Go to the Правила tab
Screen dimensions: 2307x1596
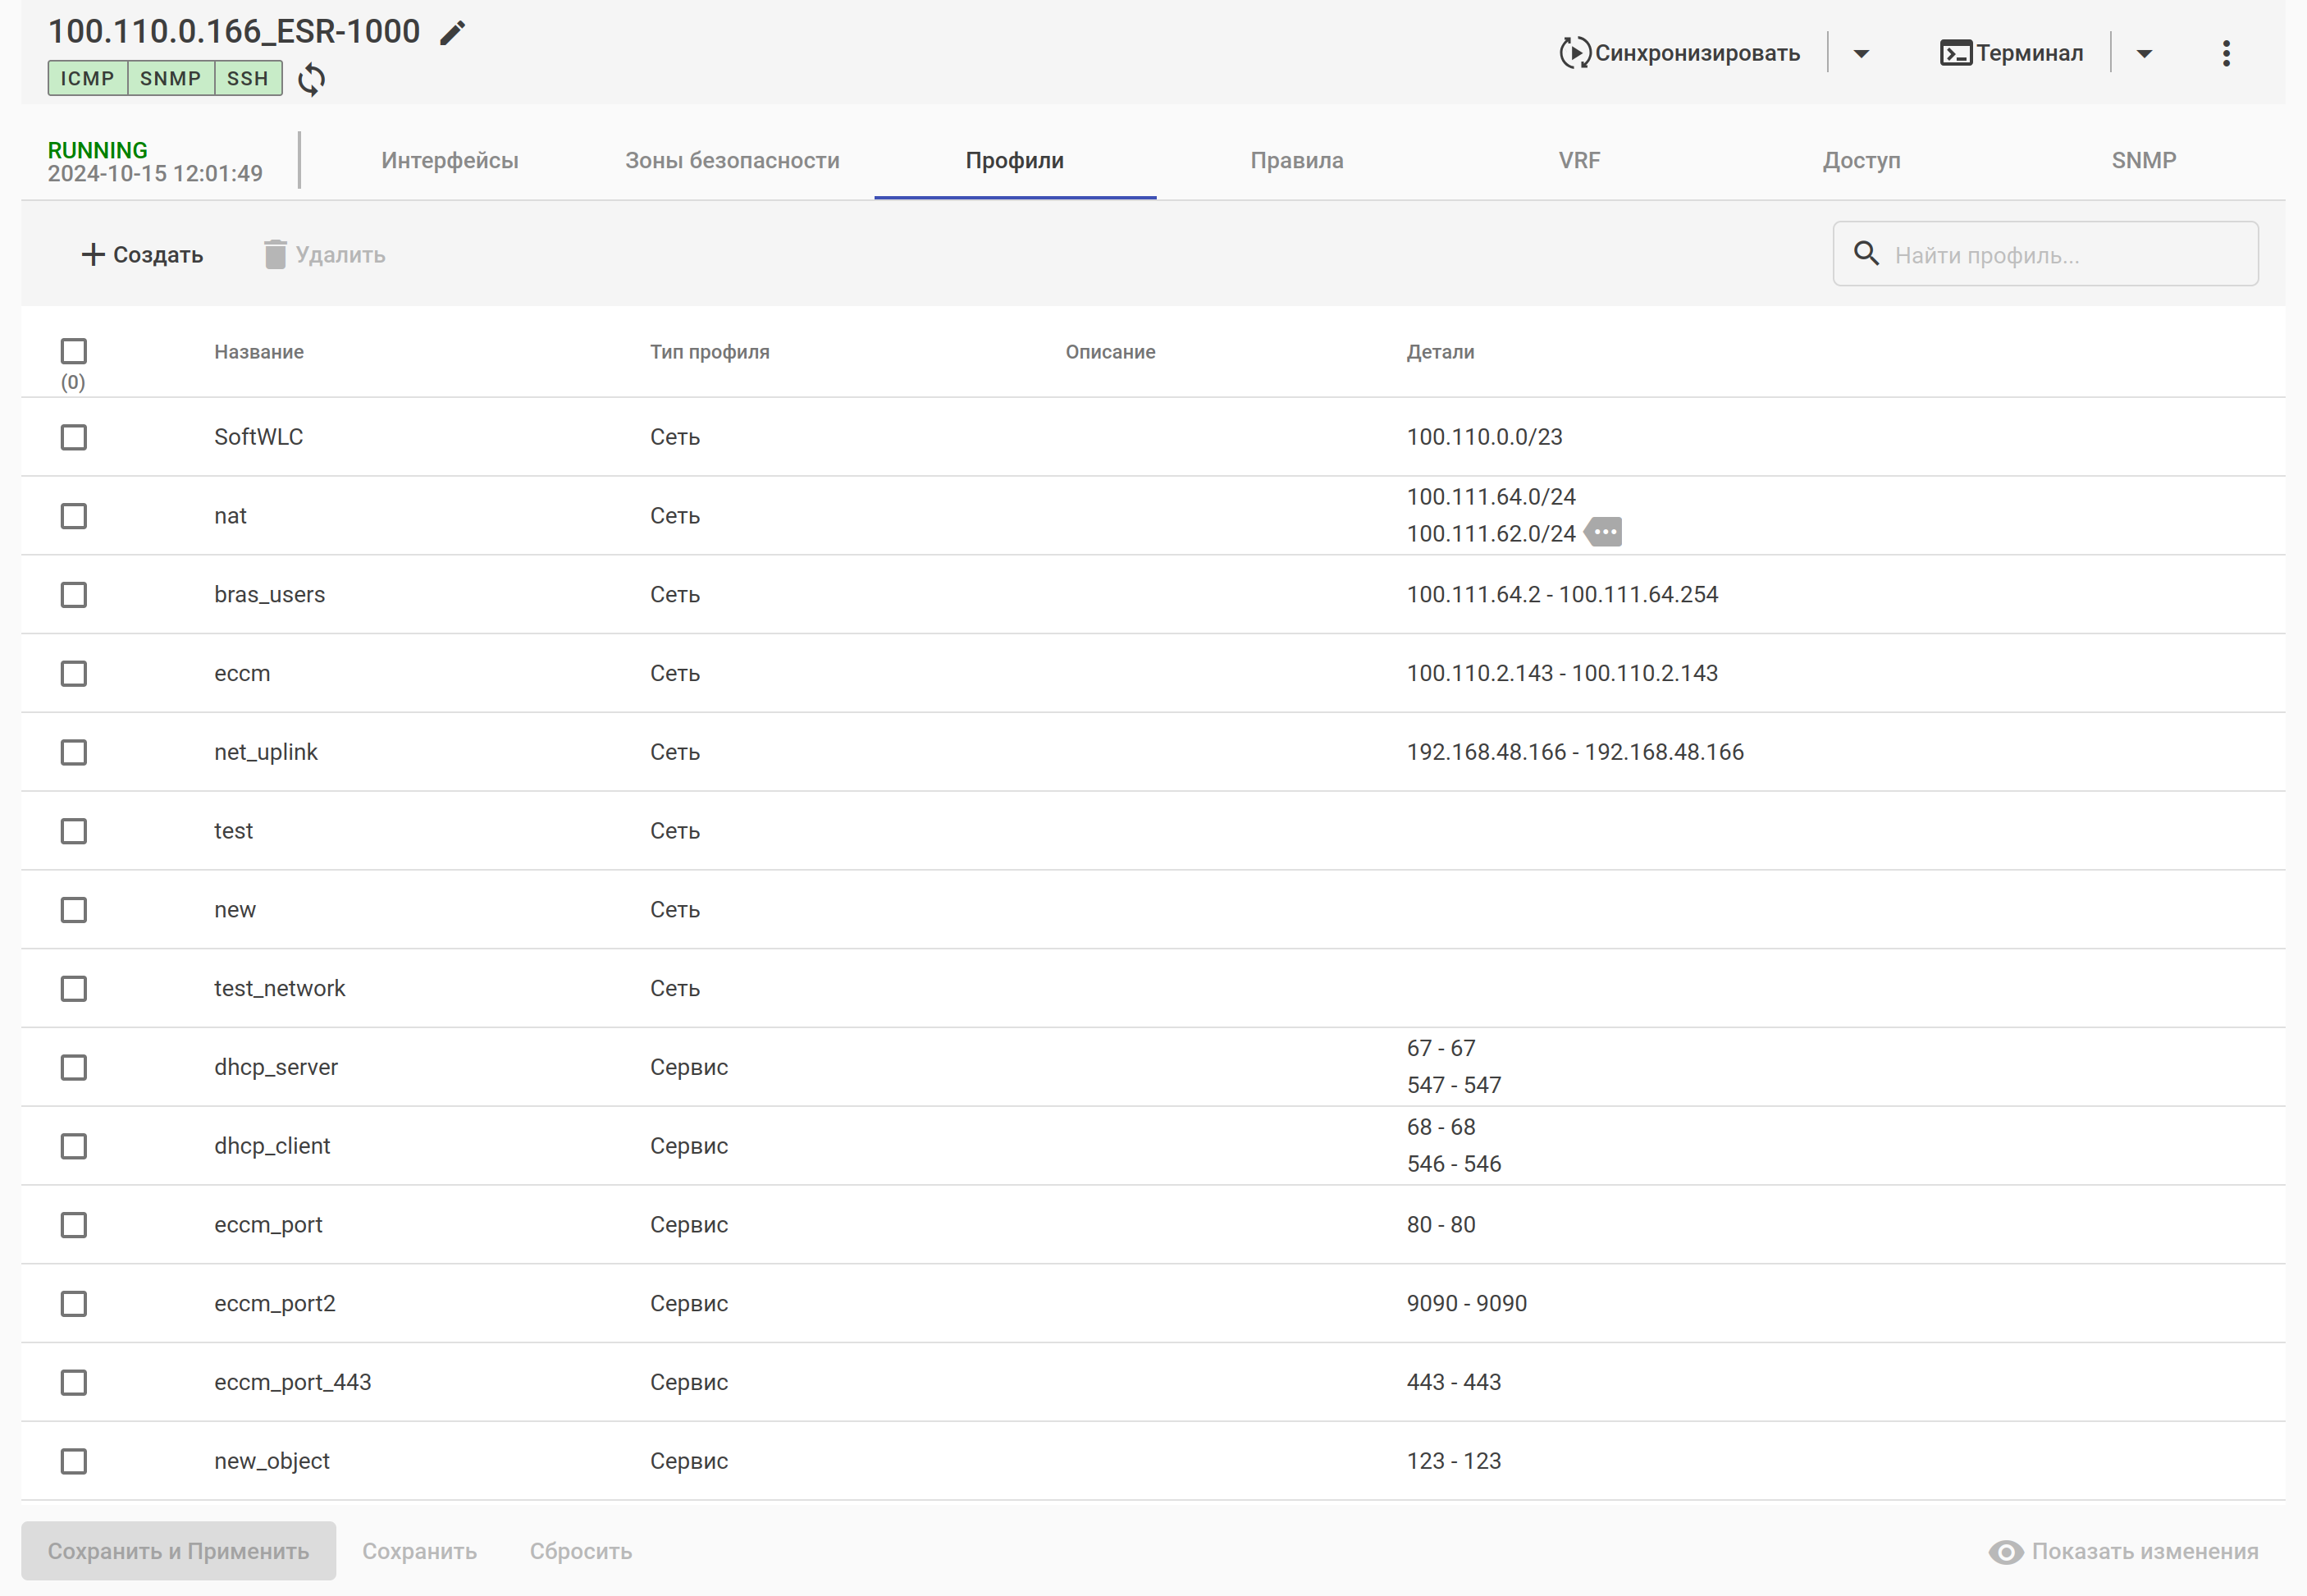click(x=1296, y=160)
